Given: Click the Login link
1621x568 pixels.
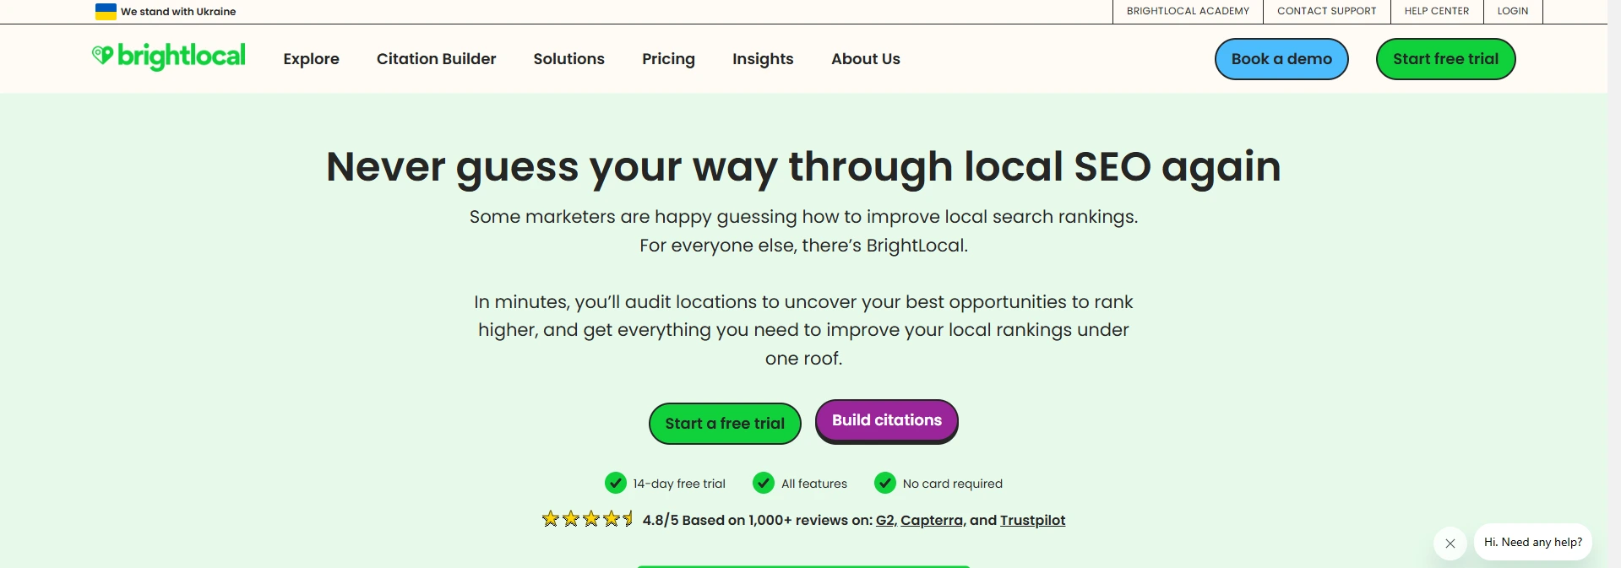Looking at the screenshot, I should click(1513, 11).
